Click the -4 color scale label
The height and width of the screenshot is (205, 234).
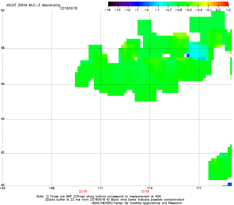click(146, 10)
